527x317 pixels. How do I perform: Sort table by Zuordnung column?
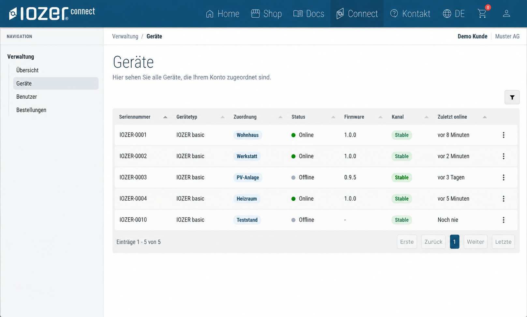(258, 117)
